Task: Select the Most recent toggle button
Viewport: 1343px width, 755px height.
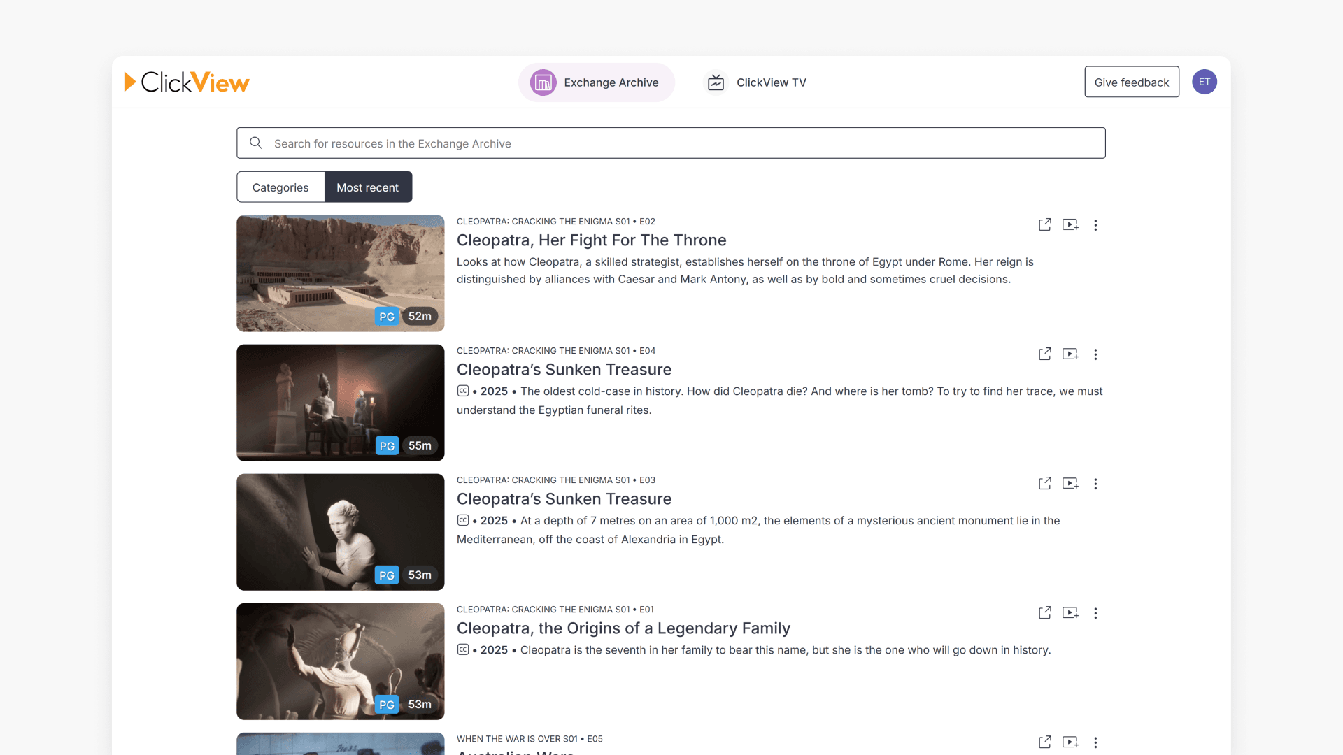Action: [368, 187]
